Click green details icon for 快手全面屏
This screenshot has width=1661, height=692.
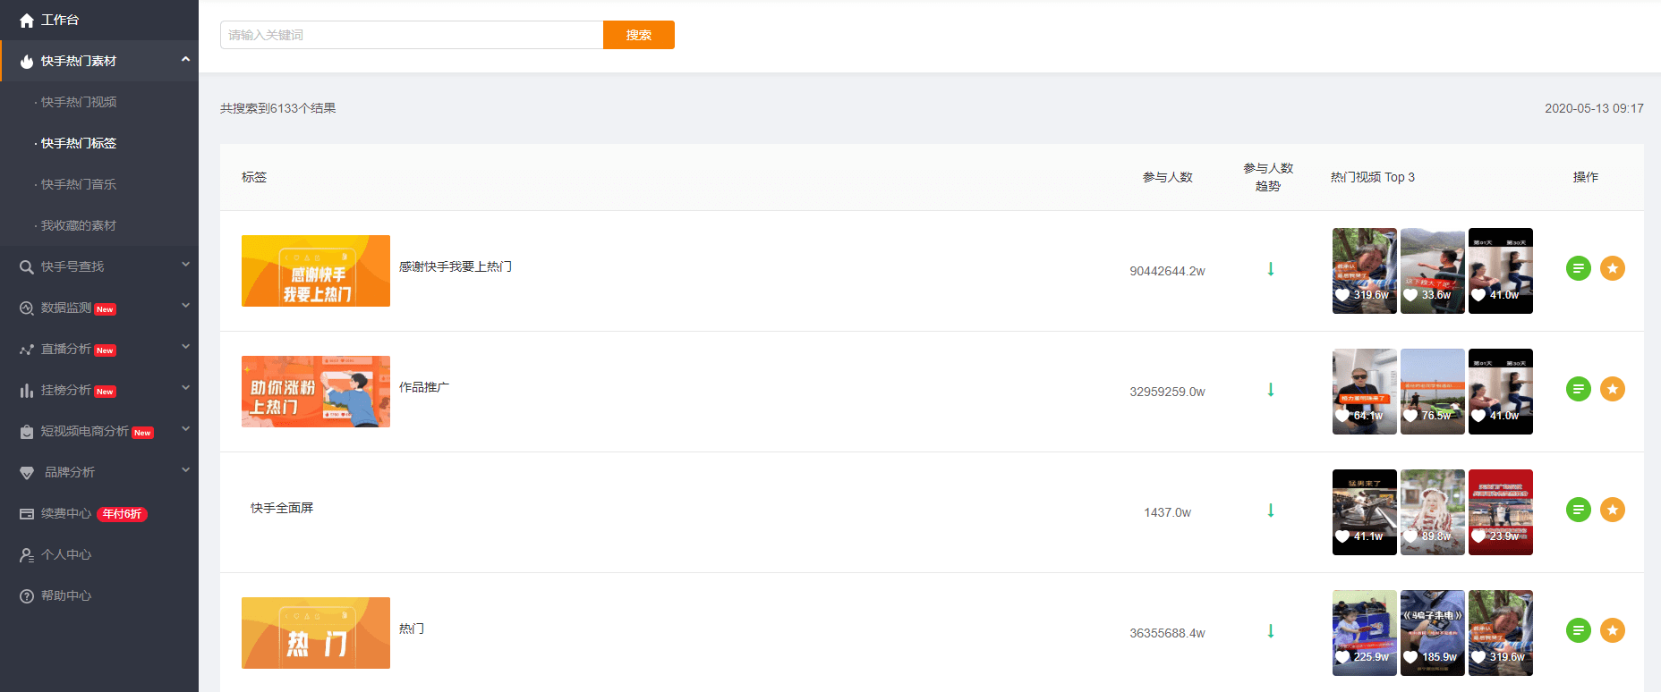[1578, 510]
